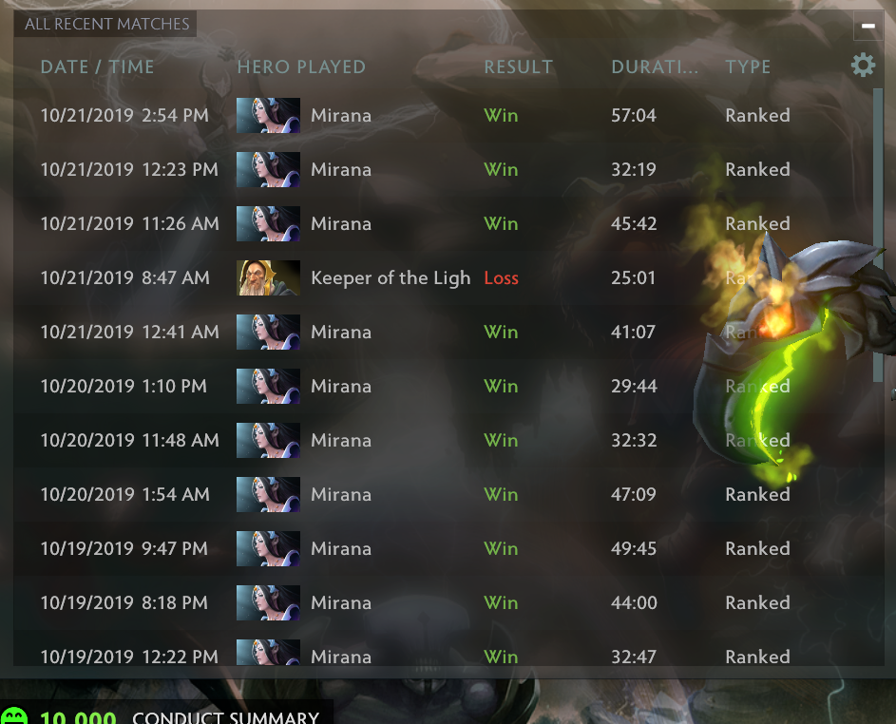Click Mirana portrait for 2:54 PM match

tap(268, 115)
